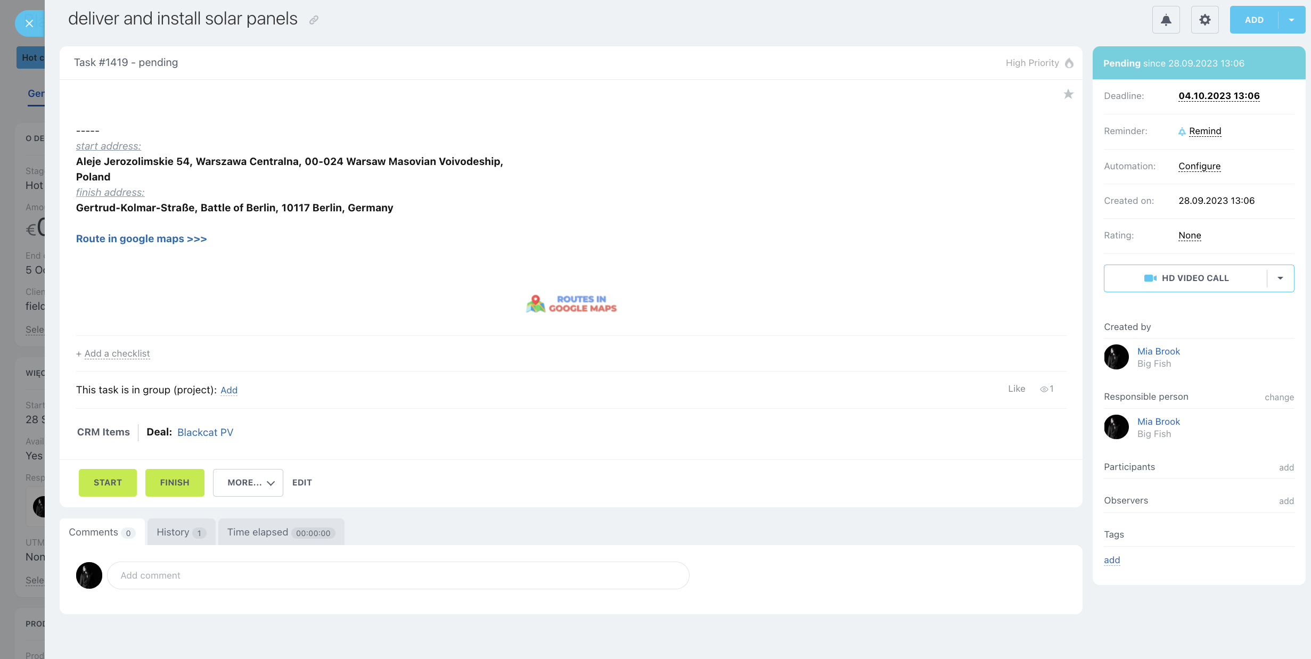This screenshot has height=659, width=1311.
Task: Expand the MORE... actions menu
Action: tap(248, 482)
